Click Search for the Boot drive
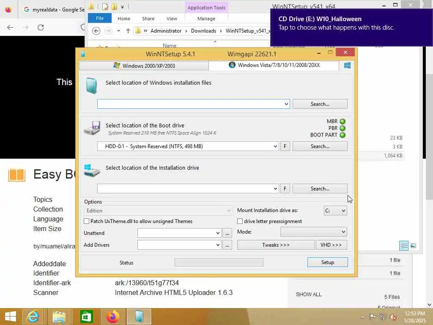This screenshot has width=433, height=325. tap(320, 146)
